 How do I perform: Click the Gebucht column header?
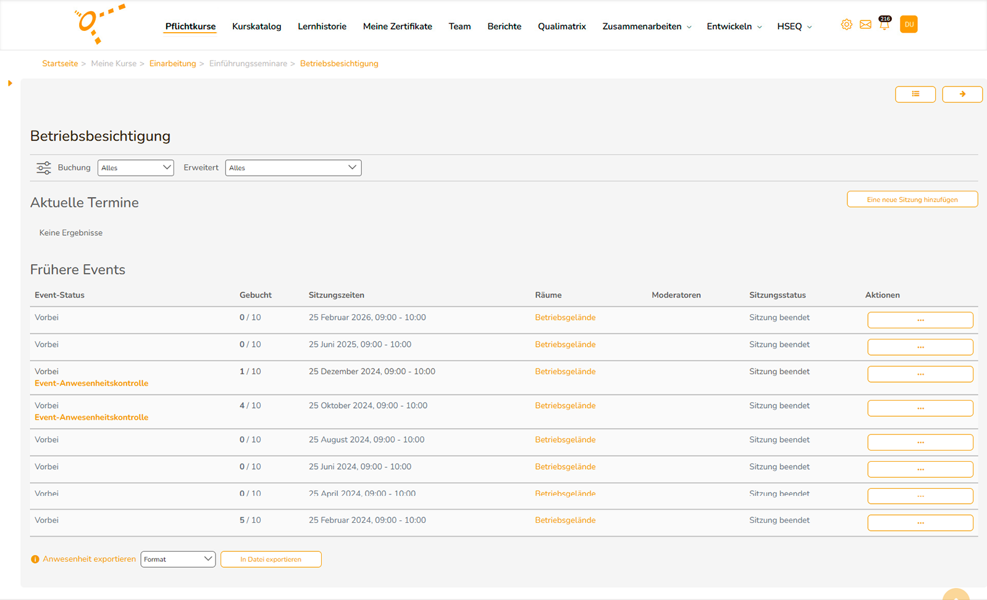(256, 295)
